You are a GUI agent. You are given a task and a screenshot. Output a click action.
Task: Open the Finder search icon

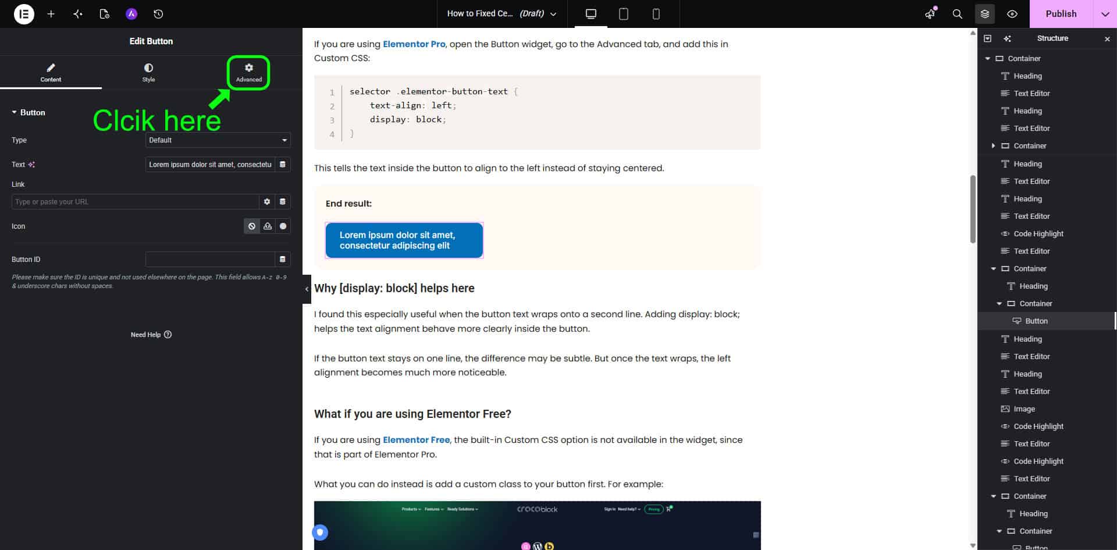[957, 14]
